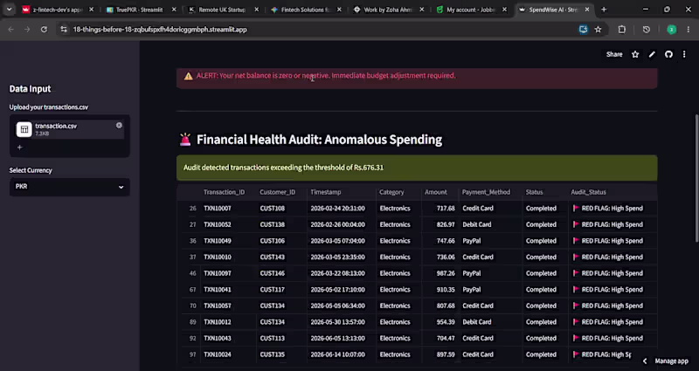Close the Fintech Solutions tab
The width and height of the screenshot is (699, 371).
pyautogui.click(x=339, y=10)
